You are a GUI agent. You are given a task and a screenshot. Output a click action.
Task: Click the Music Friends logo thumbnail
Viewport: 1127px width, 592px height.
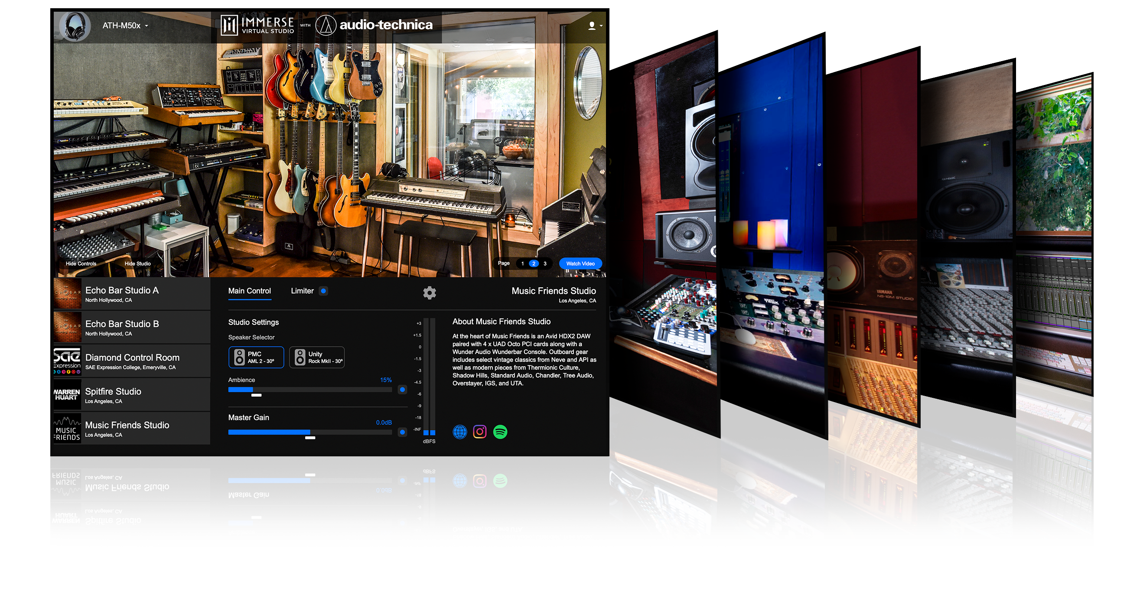pos(67,429)
